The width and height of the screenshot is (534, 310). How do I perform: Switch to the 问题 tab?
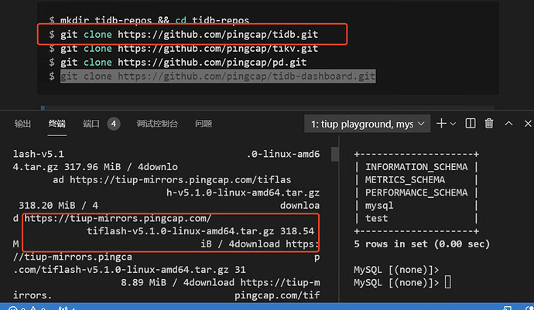(x=204, y=124)
